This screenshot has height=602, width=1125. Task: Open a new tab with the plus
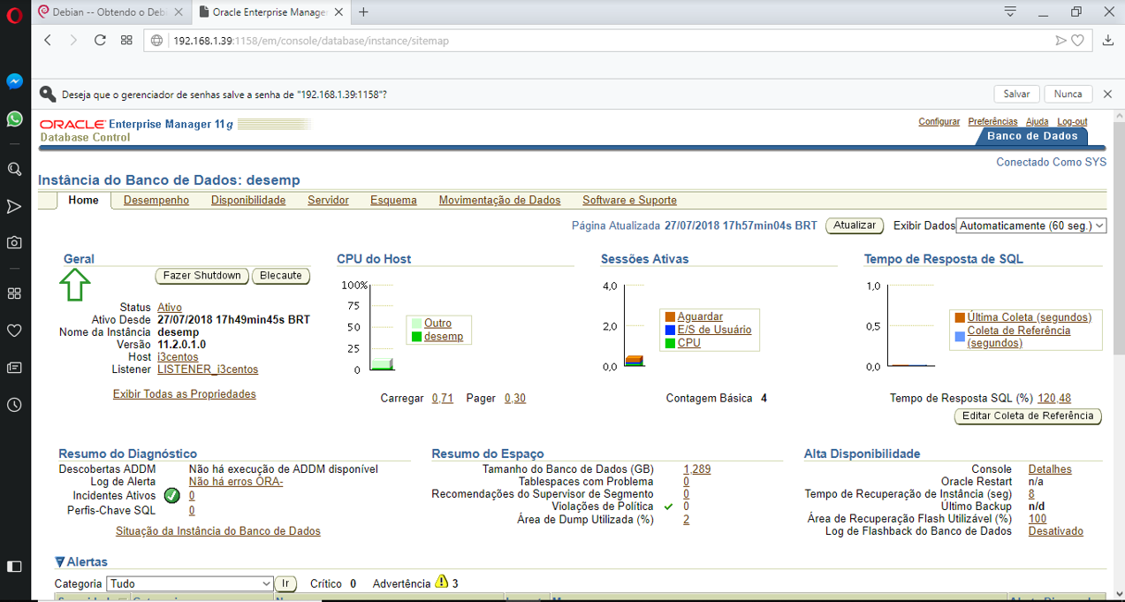click(363, 12)
